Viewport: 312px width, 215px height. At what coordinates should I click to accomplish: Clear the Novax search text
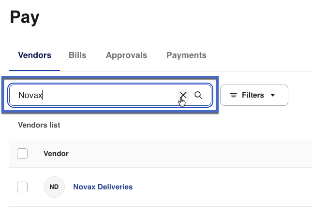click(x=183, y=95)
